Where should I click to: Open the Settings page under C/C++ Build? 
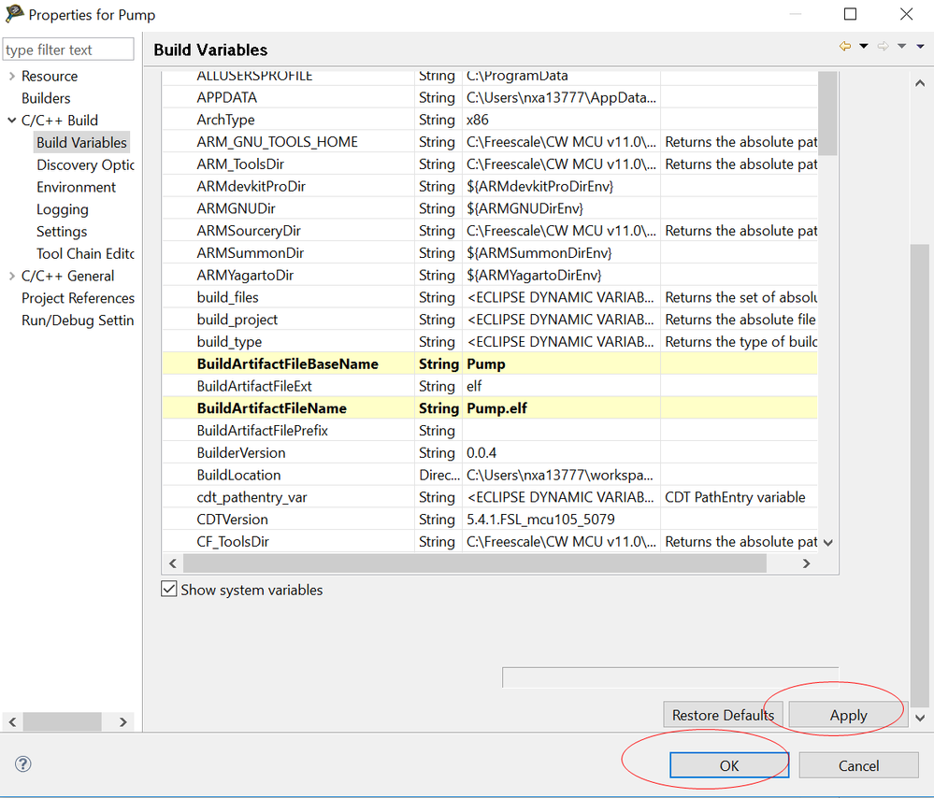point(62,232)
